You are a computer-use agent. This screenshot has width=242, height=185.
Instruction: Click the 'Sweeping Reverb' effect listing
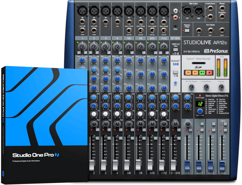(x=223, y=113)
